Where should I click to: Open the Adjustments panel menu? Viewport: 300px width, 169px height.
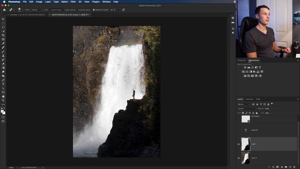click(x=298, y=61)
